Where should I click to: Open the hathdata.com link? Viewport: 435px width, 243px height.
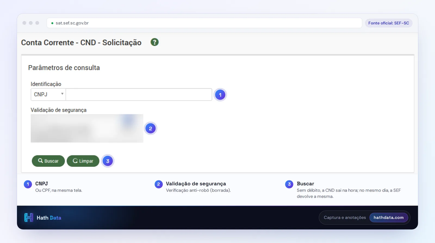pos(389,217)
